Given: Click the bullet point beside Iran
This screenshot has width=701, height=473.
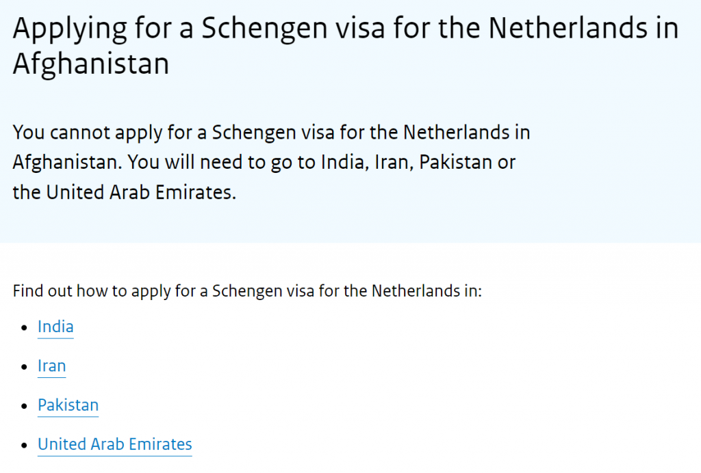Looking at the screenshot, I should pyautogui.click(x=25, y=366).
